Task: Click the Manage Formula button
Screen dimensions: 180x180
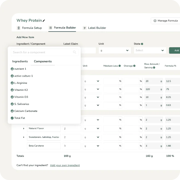Action: pyautogui.click(x=165, y=21)
